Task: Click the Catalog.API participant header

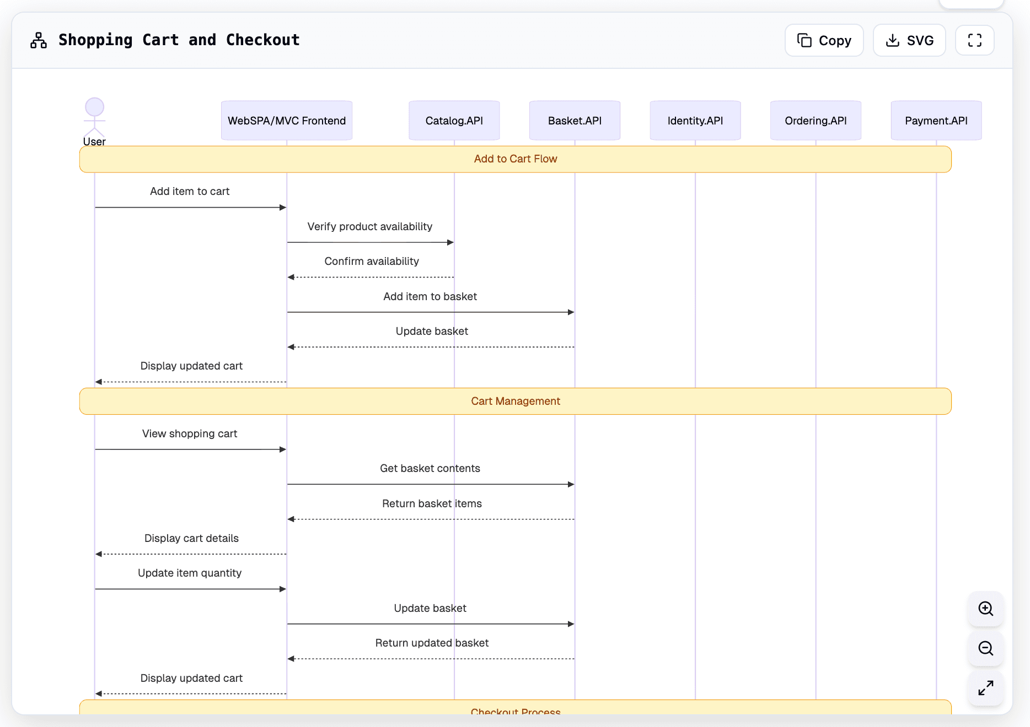Action: [454, 120]
